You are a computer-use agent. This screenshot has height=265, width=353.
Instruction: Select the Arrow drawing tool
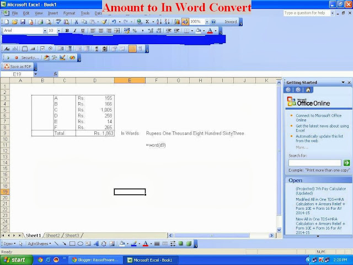65,243
